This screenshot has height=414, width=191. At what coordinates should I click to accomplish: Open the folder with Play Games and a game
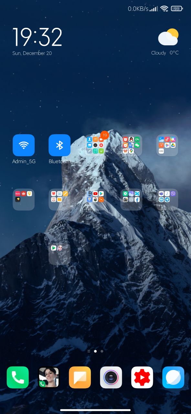pos(59,254)
